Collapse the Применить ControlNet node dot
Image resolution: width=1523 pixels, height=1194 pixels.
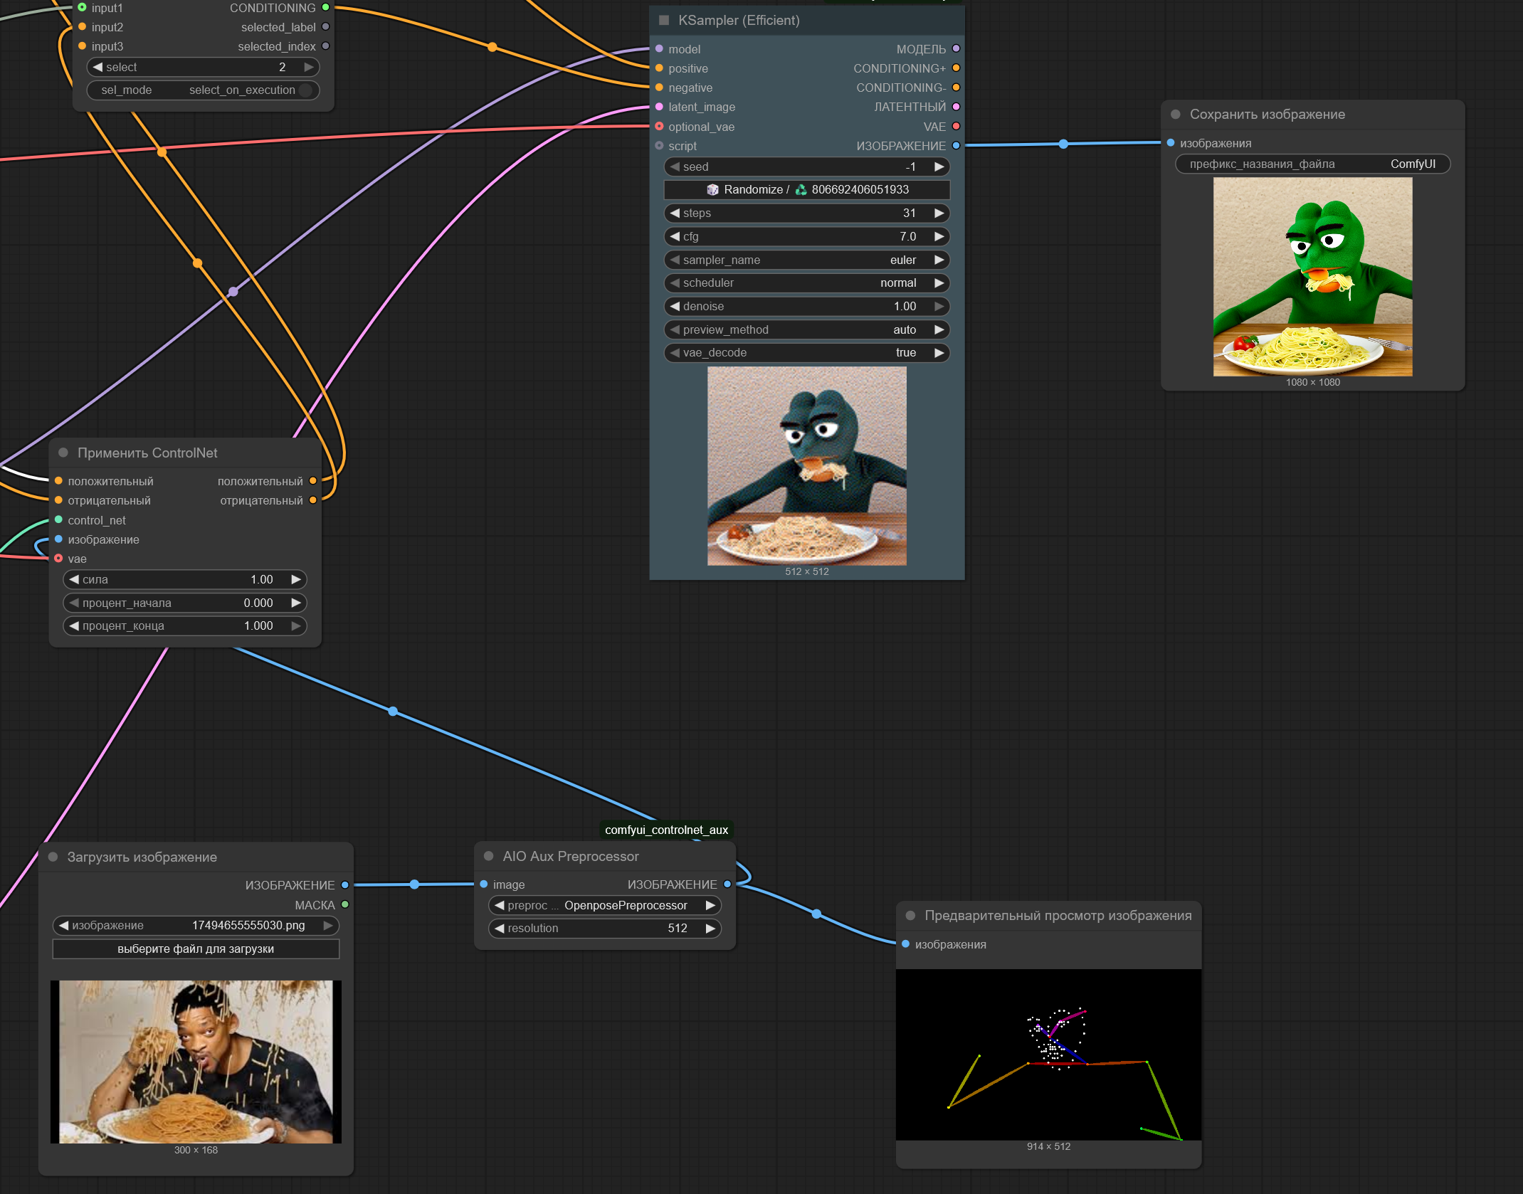pyautogui.click(x=63, y=453)
